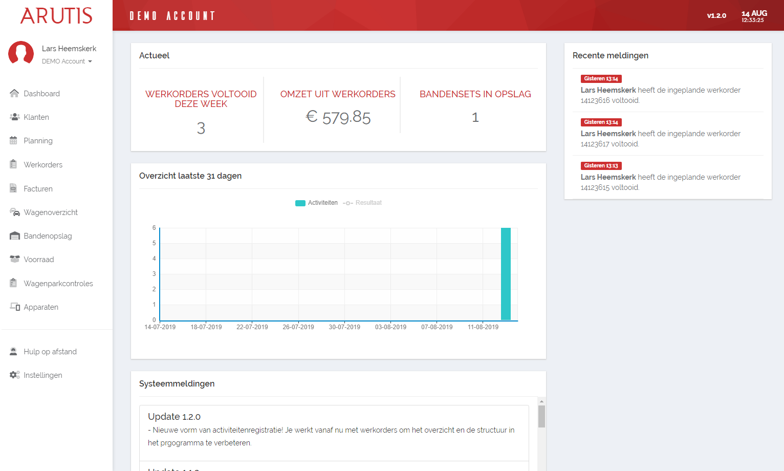Click the Instellingen gears icon

click(15, 375)
